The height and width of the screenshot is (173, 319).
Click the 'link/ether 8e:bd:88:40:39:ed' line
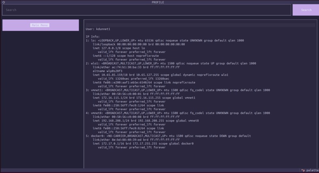[x=136, y=140]
